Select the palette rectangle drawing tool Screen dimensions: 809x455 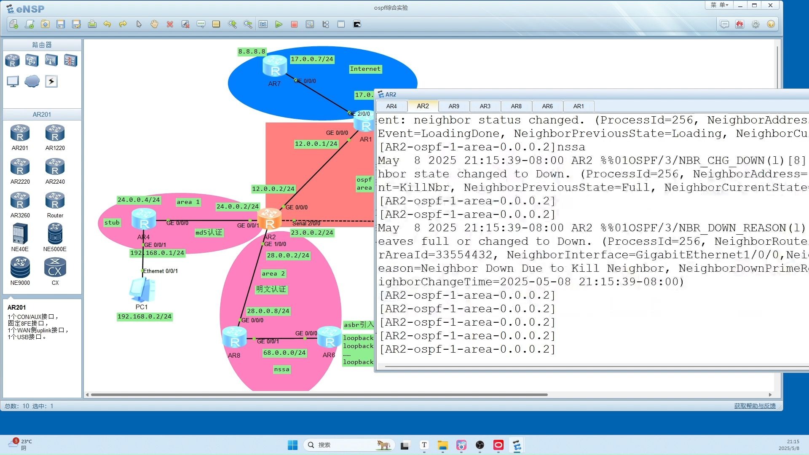pyautogui.click(x=216, y=24)
